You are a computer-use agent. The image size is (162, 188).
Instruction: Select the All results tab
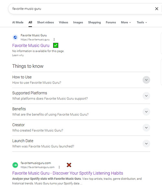(30, 22)
